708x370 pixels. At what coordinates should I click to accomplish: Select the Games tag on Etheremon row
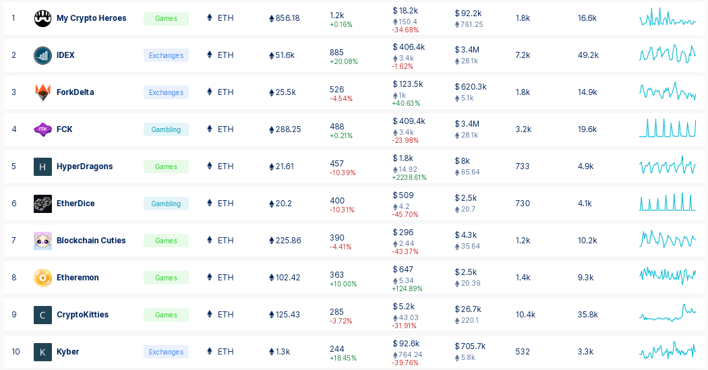tap(166, 278)
